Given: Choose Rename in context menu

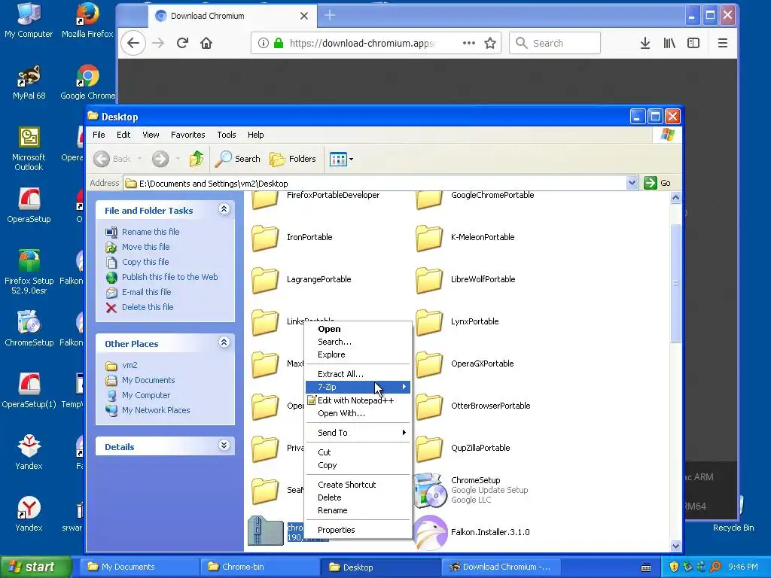Looking at the screenshot, I should [358, 510].
